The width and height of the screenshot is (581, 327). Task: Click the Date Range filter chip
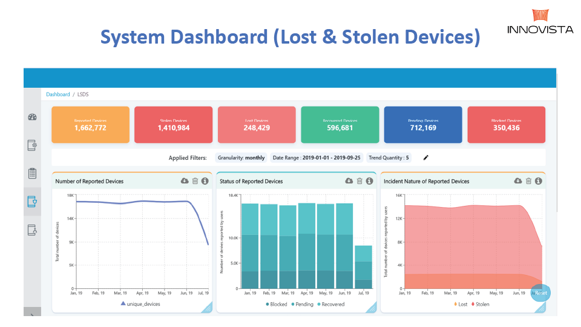[x=317, y=157]
